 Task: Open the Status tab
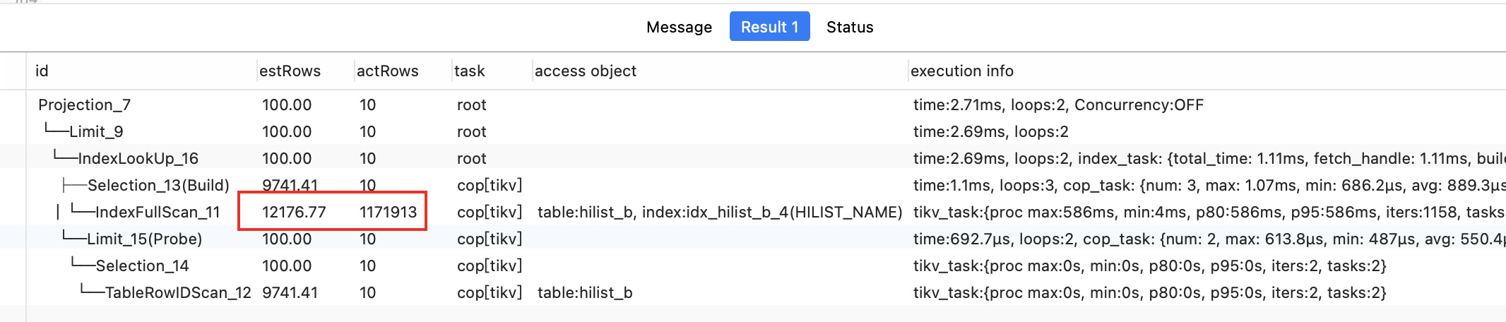pyautogui.click(x=850, y=27)
